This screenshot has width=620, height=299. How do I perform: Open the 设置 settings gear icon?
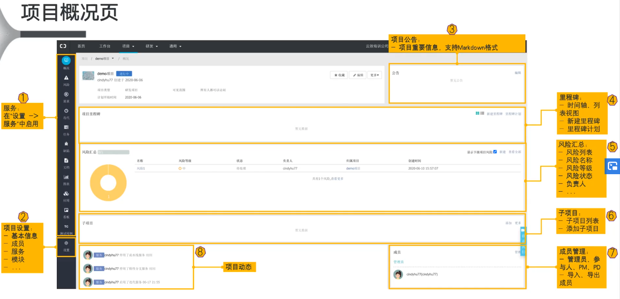[x=66, y=243]
